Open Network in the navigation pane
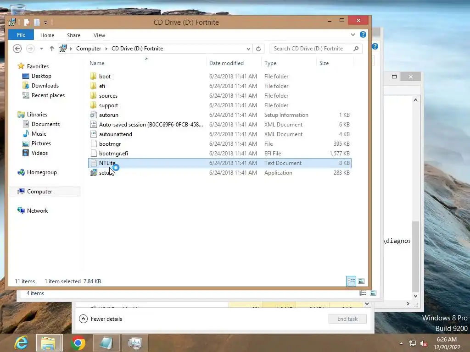The width and height of the screenshot is (470, 352). pyautogui.click(x=37, y=210)
